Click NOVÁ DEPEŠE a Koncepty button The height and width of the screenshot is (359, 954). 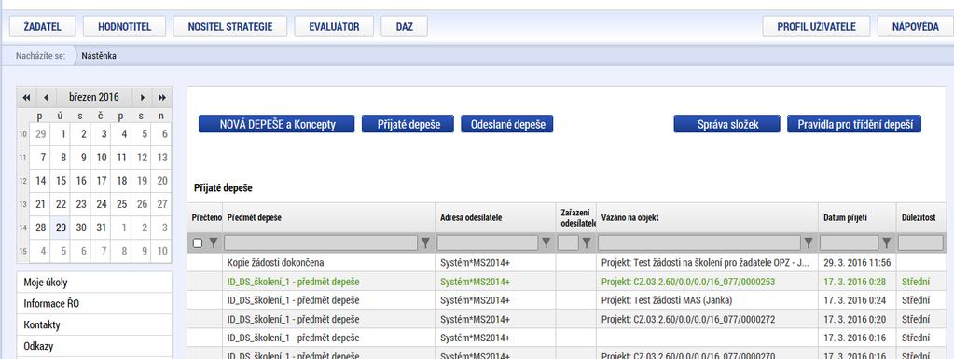point(276,124)
